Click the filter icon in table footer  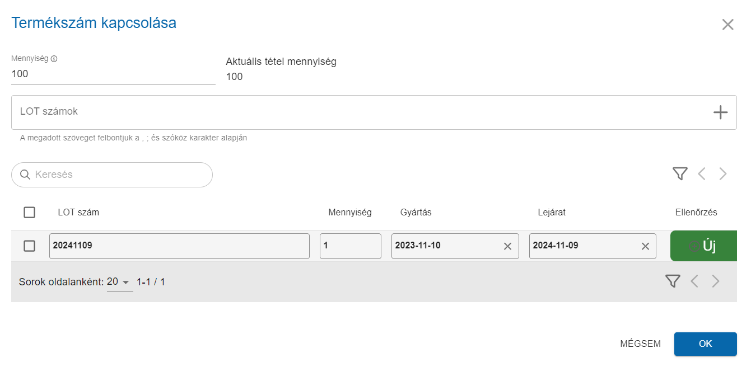tap(673, 281)
